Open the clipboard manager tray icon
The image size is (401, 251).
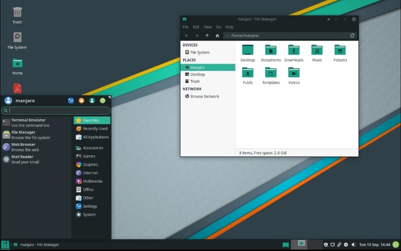click(339, 245)
